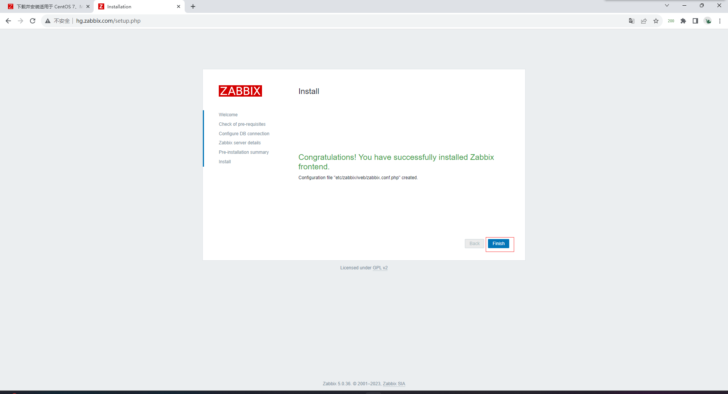Open Chrome's three-dot menu

point(720,21)
